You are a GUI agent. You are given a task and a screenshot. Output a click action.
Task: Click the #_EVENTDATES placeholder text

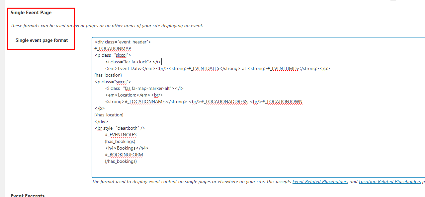204,69
